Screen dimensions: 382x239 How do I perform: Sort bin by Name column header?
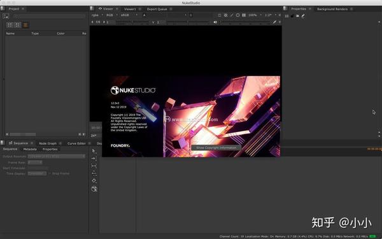[x=10, y=33]
